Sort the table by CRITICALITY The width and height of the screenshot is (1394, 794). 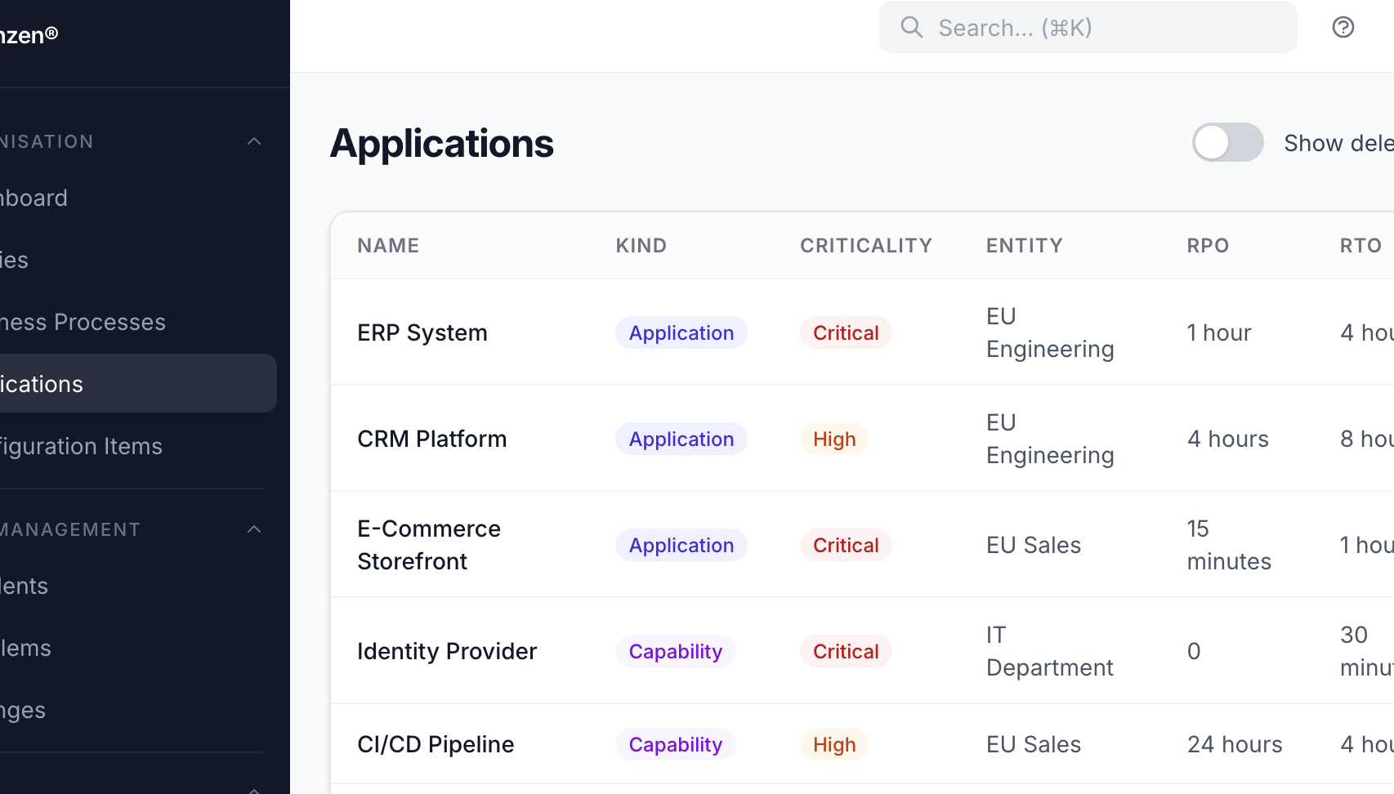(866, 245)
